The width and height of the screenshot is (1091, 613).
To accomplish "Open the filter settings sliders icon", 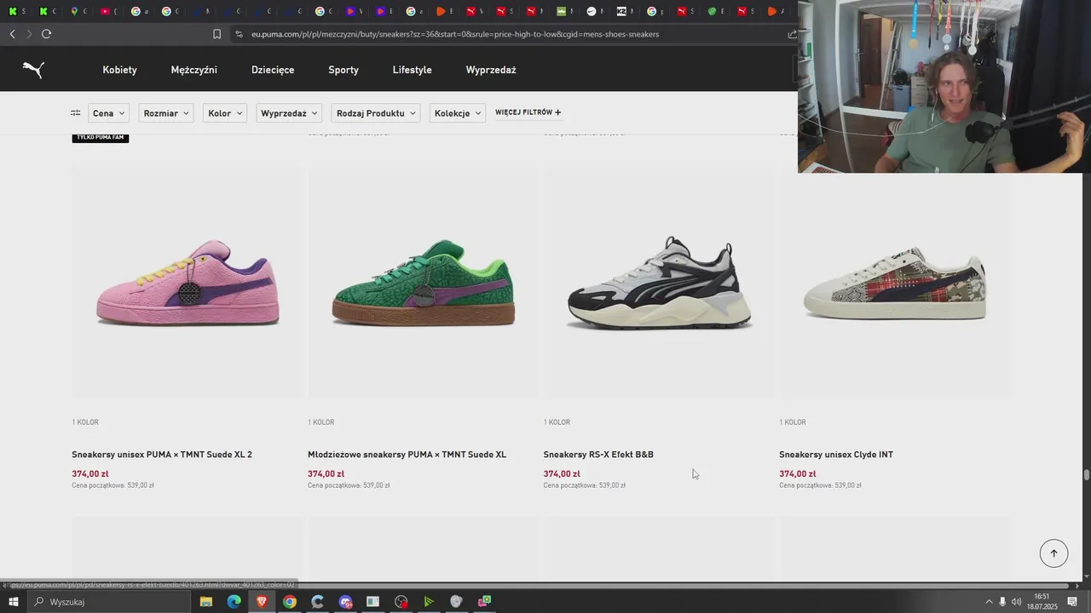I will (75, 112).
